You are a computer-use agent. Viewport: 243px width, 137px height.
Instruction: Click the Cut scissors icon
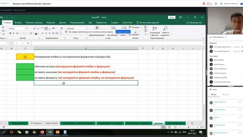tap(3, 27)
